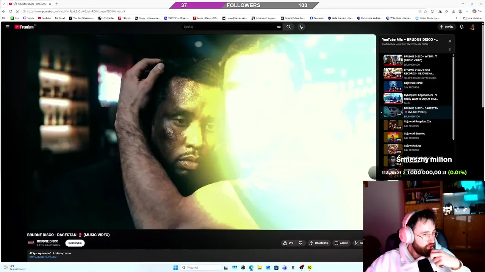Play Gejowski Strzelec from playlist
Image resolution: width=485 pixels, height=272 pixels.
pos(416,137)
